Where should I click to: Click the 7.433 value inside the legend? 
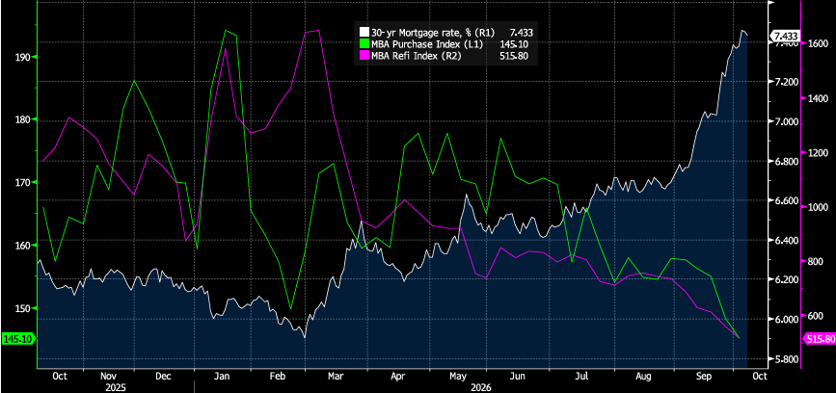pyautogui.click(x=521, y=33)
